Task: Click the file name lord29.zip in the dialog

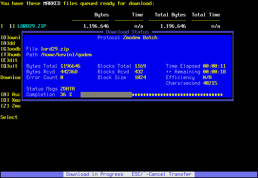Action: 55,49
